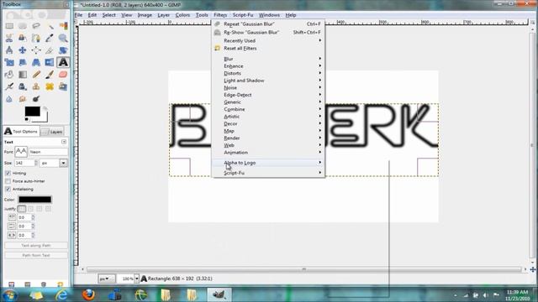The height and width of the screenshot is (302, 538).
Task: Click the Text along Path button
Action: [36, 246]
